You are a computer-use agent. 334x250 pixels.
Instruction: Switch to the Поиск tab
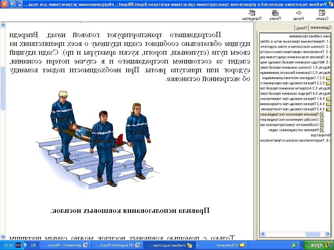click(x=302, y=28)
